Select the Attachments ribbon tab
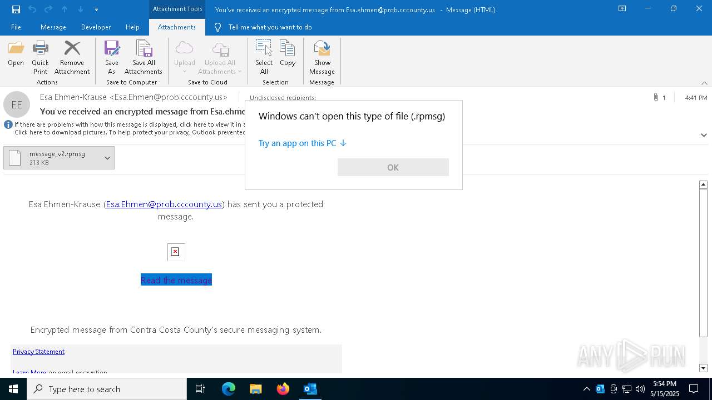Screen dimensions: 712x400 177,27
